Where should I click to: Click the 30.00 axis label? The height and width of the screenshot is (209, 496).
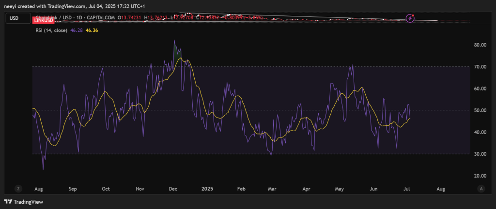point(480,154)
